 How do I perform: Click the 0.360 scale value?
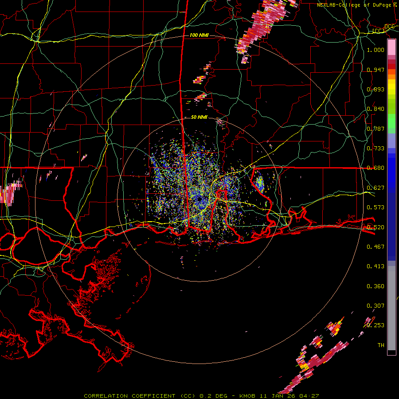[376, 286]
